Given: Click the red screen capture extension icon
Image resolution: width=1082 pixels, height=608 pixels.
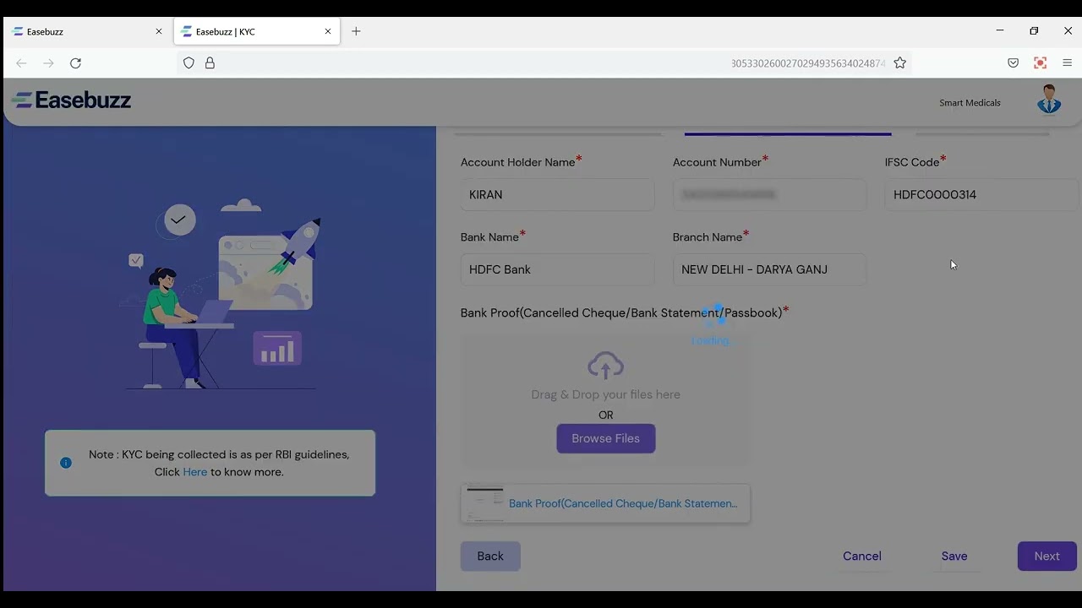Looking at the screenshot, I should coord(1040,63).
